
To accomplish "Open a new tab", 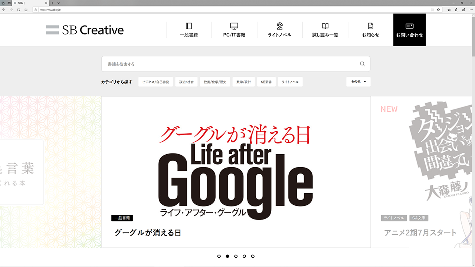I will (x=53, y=3).
